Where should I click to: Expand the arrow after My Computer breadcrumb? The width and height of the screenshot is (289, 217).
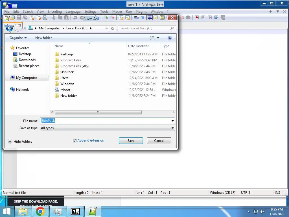(63, 28)
